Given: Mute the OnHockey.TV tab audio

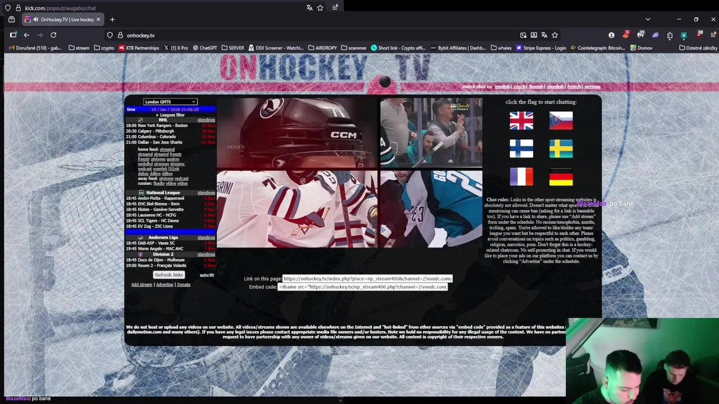Looking at the screenshot, I should [36, 19].
